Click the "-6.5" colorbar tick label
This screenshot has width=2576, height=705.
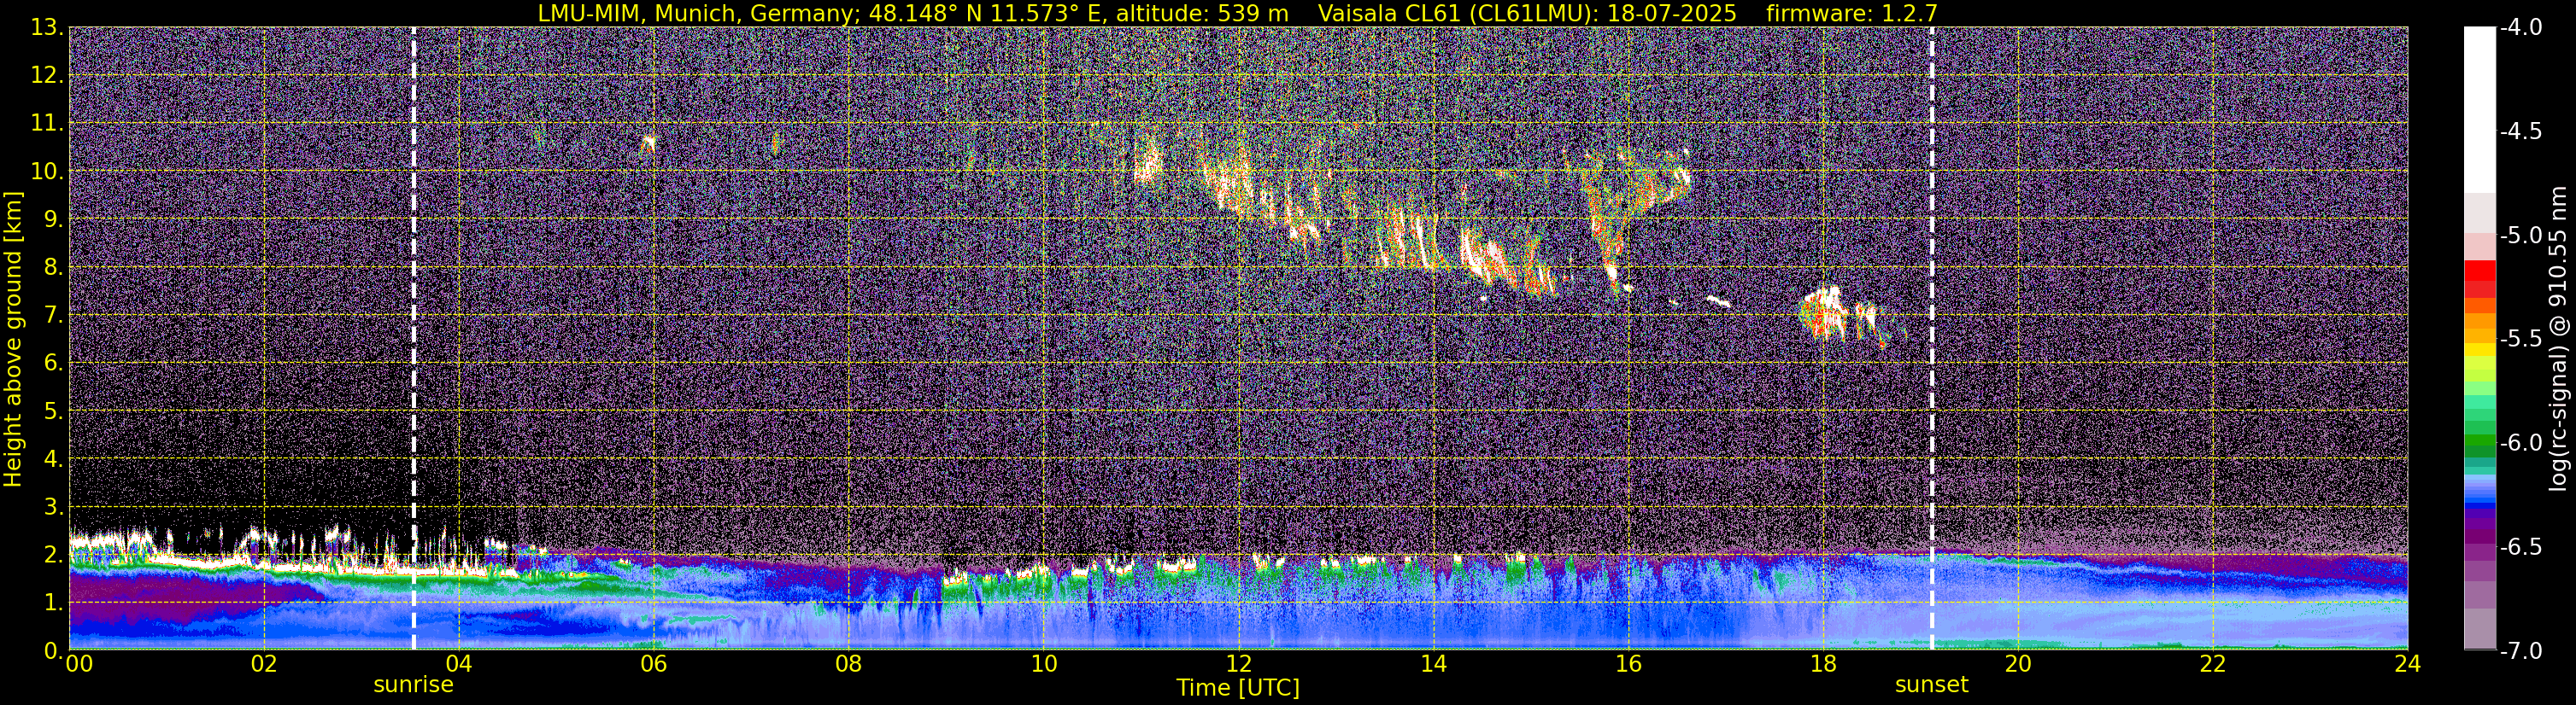click(2521, 546)
